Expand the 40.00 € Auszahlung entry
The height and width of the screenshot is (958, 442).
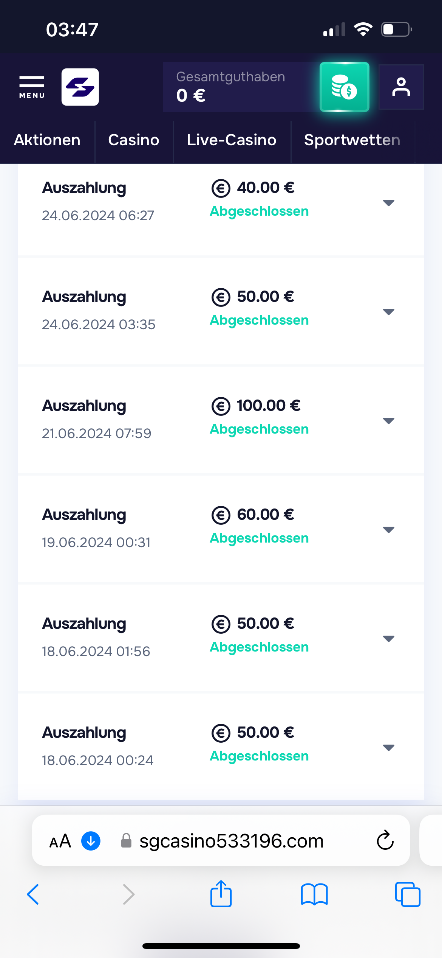pos(388,203)
